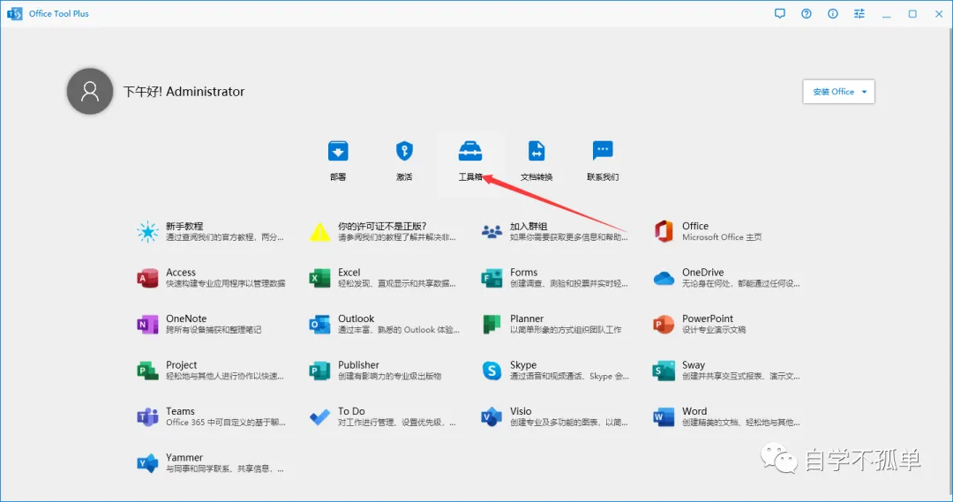Open the about info icon
Screen dimensions: 953x502
[833, 13]
